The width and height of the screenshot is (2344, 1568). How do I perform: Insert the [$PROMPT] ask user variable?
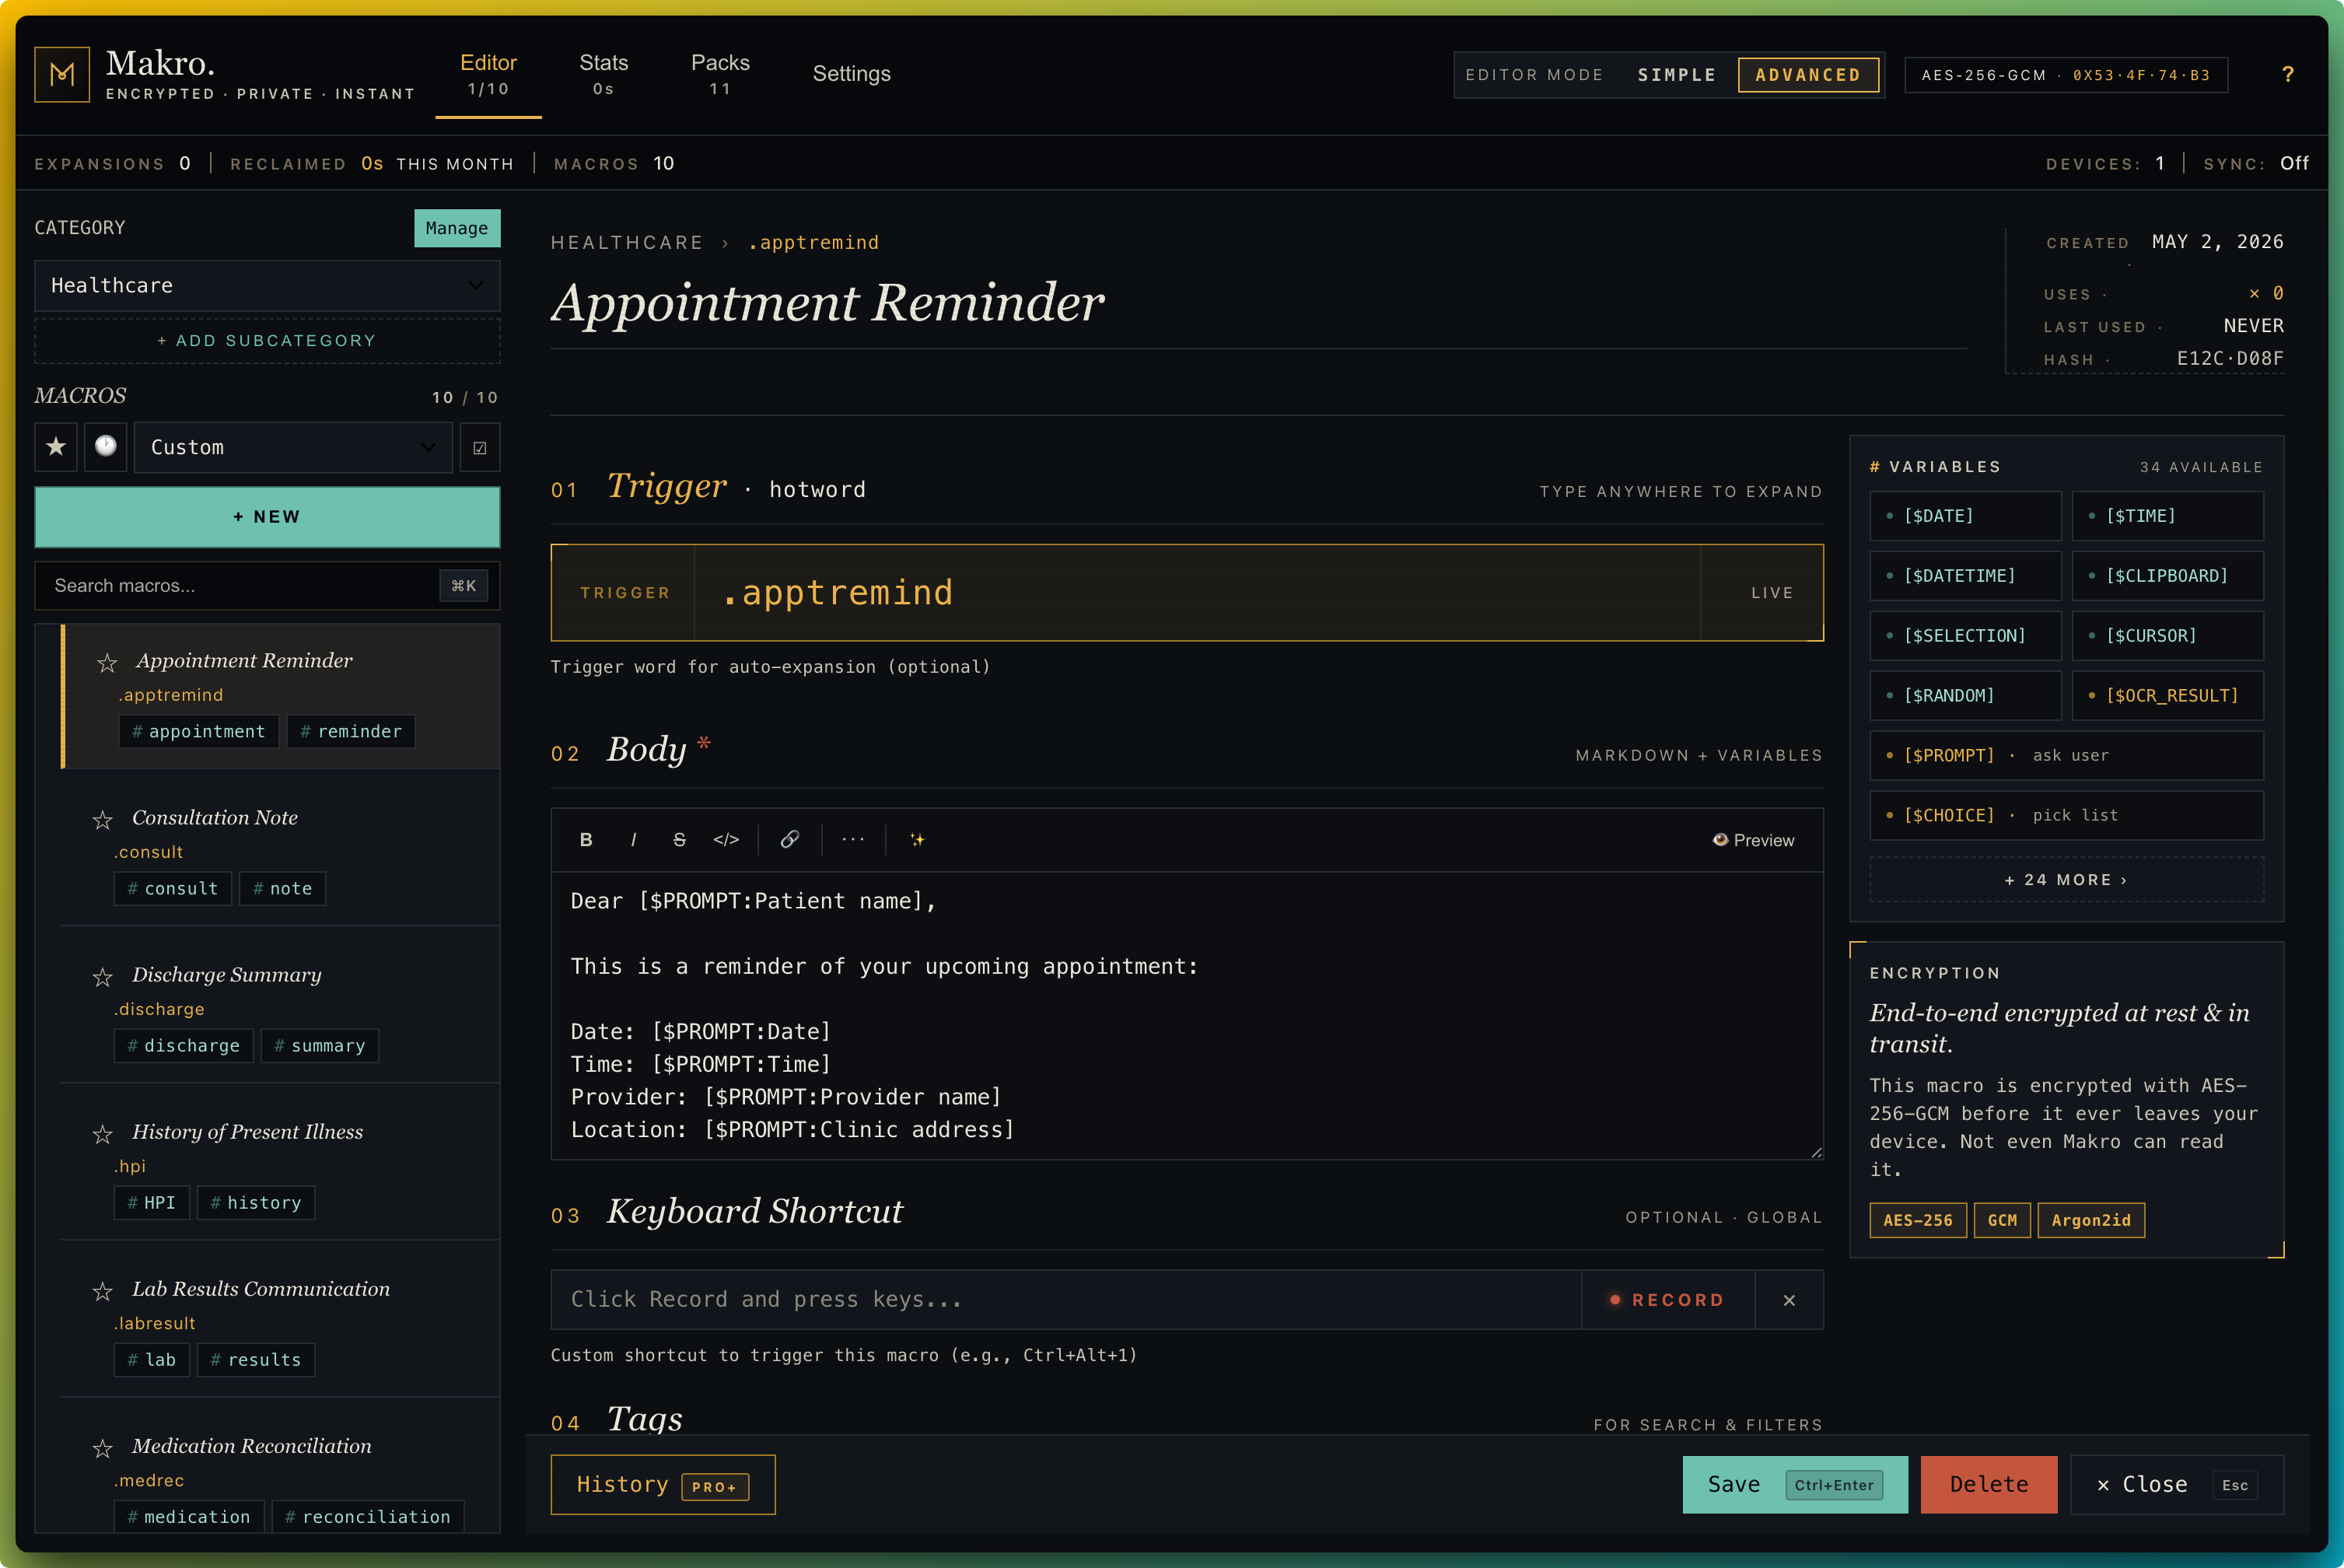tap(2066, 756)
